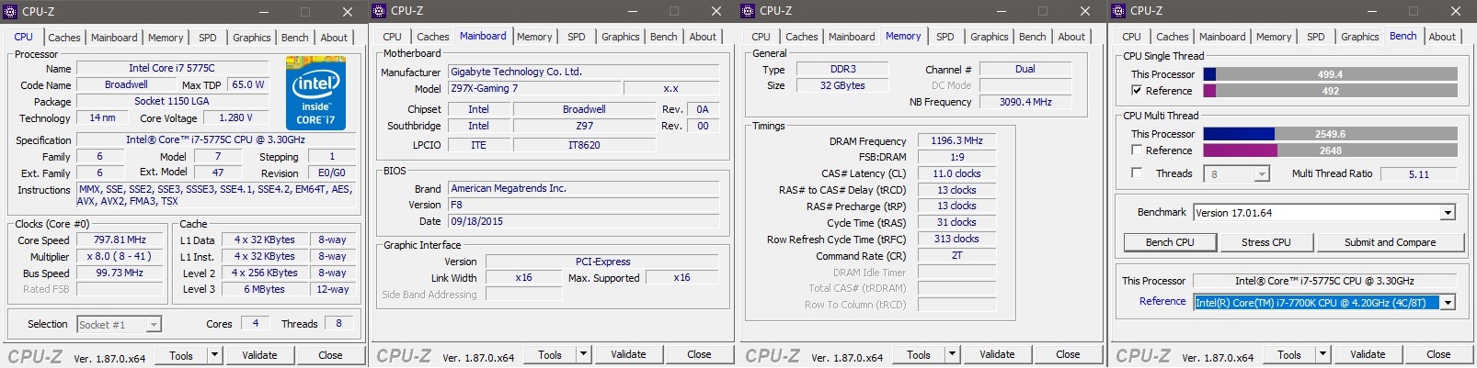Click the Level 3 cache value 6 MBytes
Image resolution: width=1477 pixels, height=368 pixels.
tap(264, 289)
